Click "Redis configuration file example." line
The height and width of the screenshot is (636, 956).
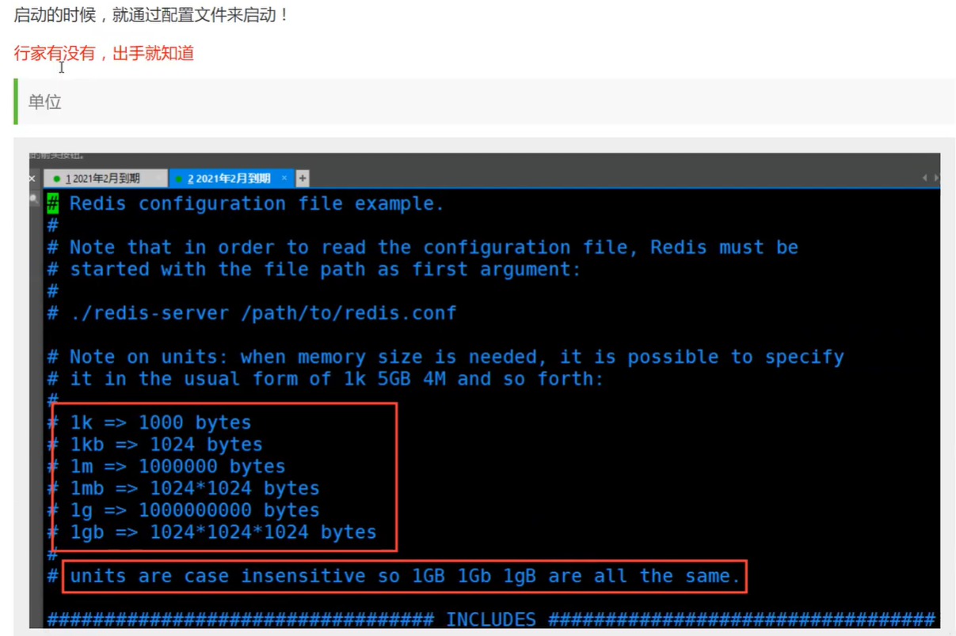(257, 204)
